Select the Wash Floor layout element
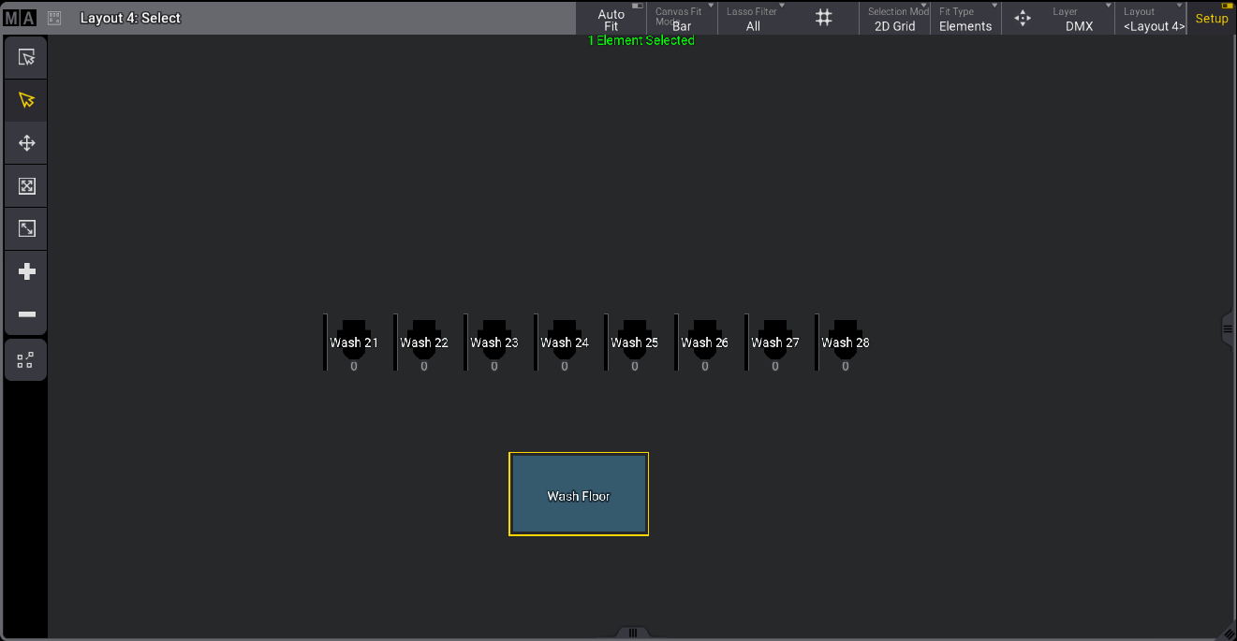The image size is (1237, 641). pos(579,495)
